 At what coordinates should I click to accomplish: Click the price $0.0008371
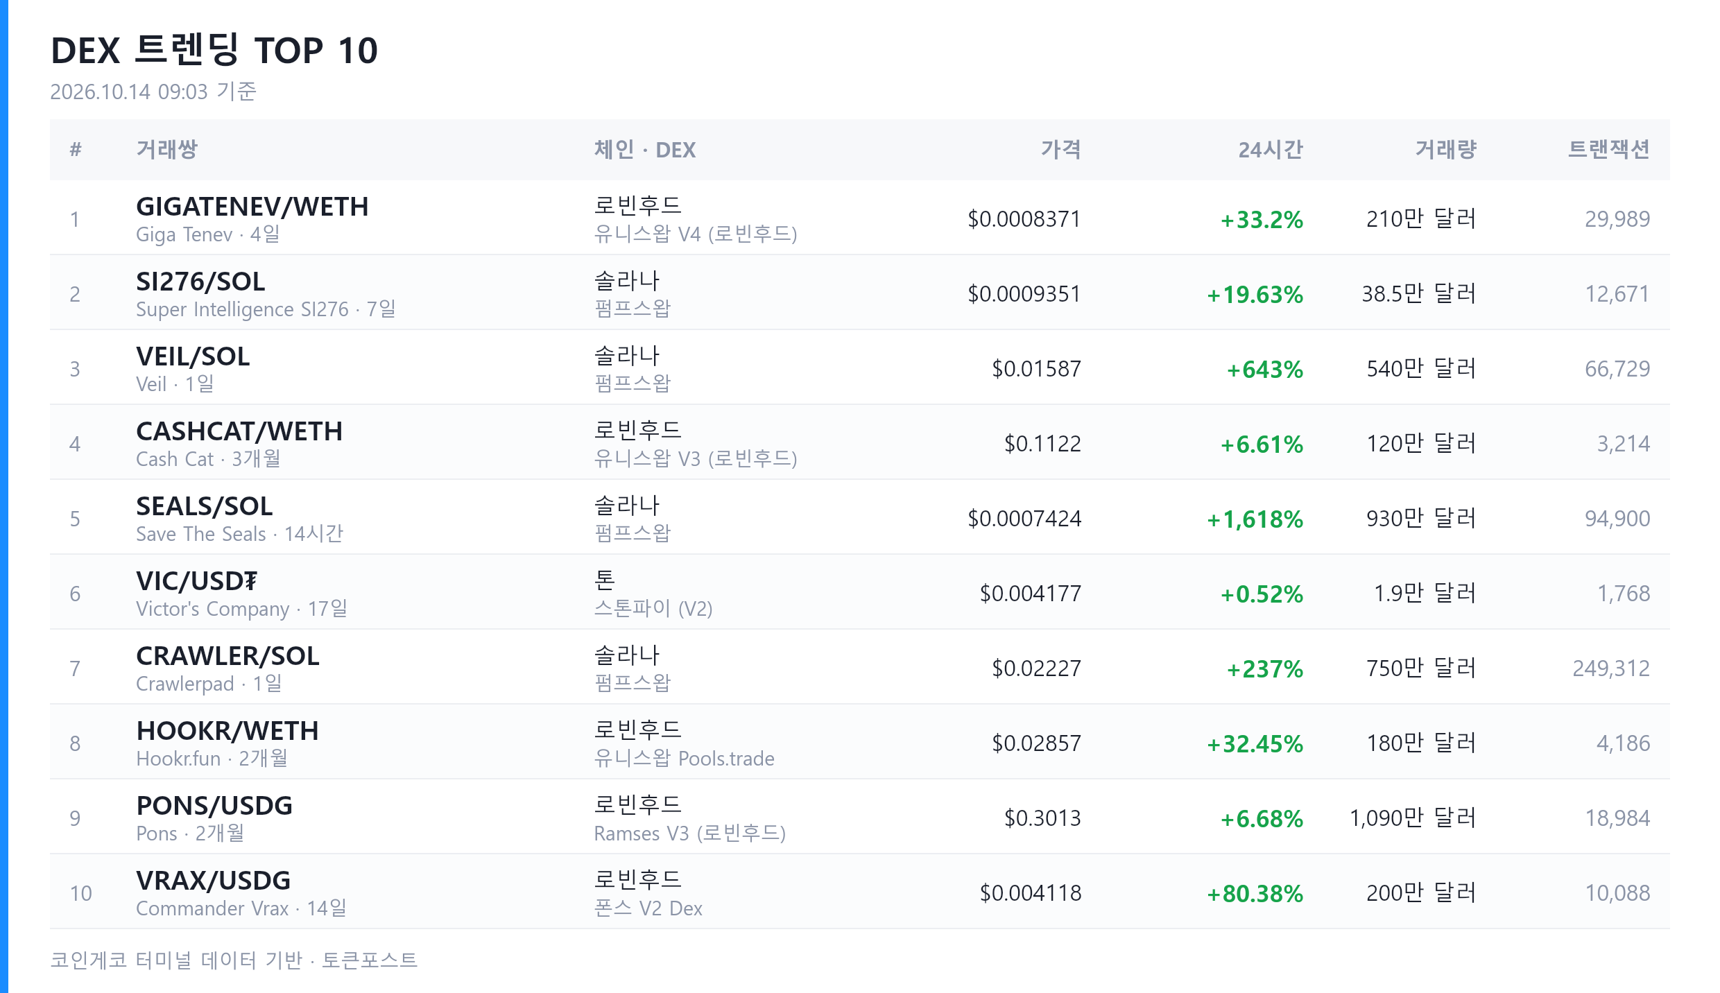pos(1024,219)
